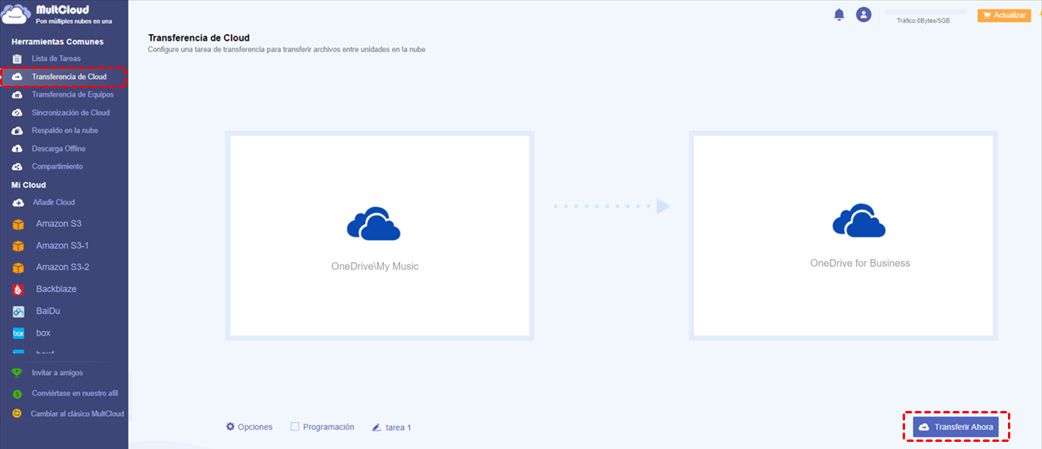This screenshot has height=449, width=1042.
Task: Open the notifications bell
Action: pos(839,15)
